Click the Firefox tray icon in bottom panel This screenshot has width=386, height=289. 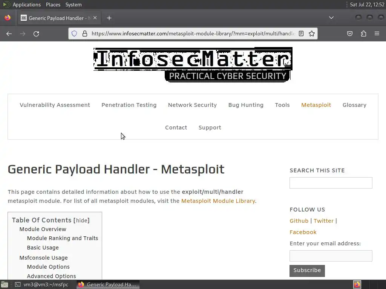click(357, 284)
